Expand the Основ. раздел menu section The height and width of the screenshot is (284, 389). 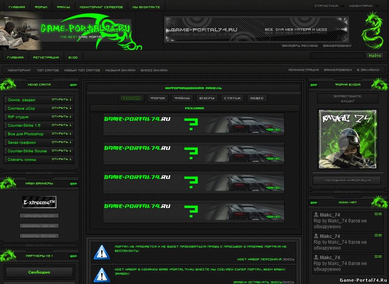[61, 100]
